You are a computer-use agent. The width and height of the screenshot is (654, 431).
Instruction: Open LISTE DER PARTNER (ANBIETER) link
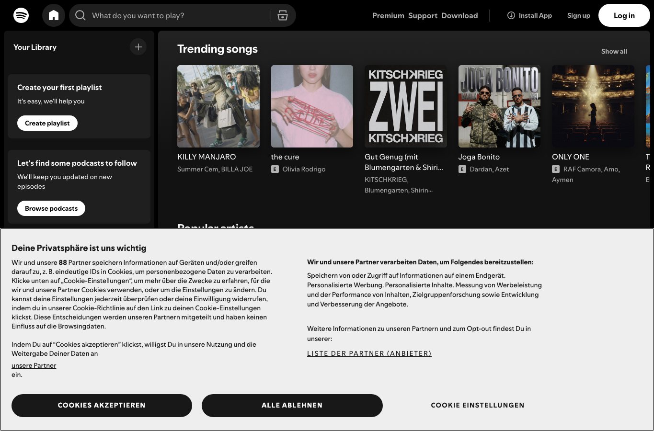point(369,353)
